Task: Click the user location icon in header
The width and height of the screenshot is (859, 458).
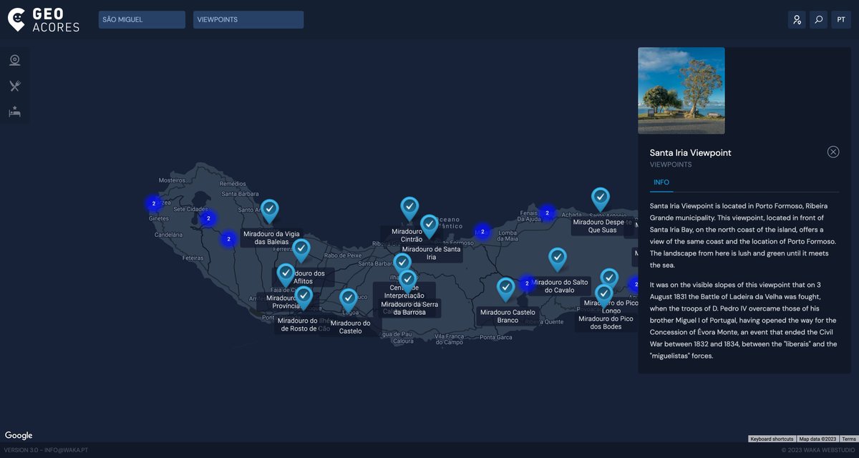Action: 797,20
